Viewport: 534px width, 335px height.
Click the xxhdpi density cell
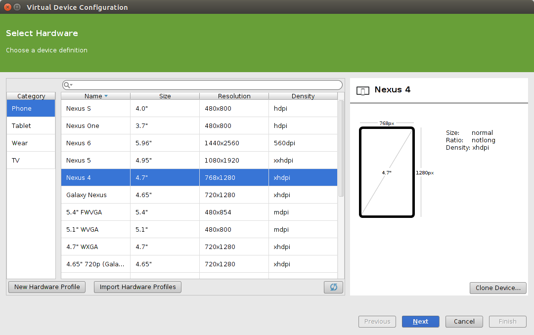click(x=303, y=161)
